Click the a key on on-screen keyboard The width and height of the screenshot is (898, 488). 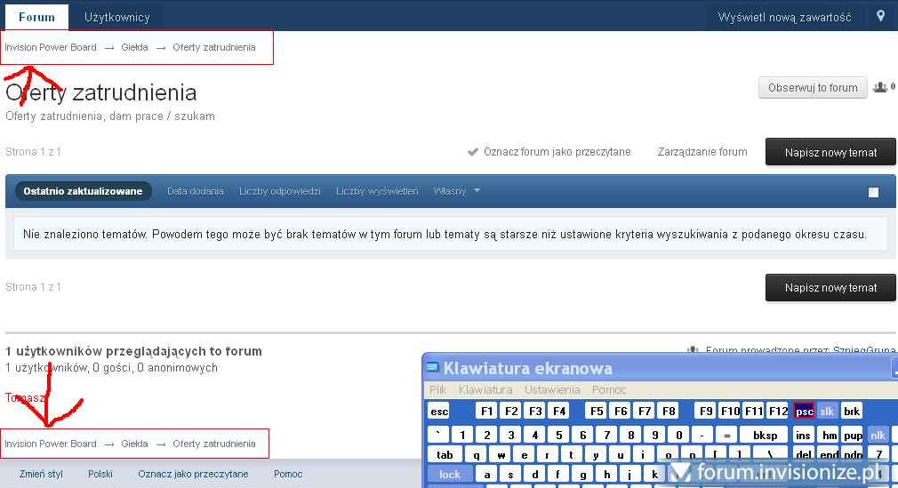click(x=487, y=475)
